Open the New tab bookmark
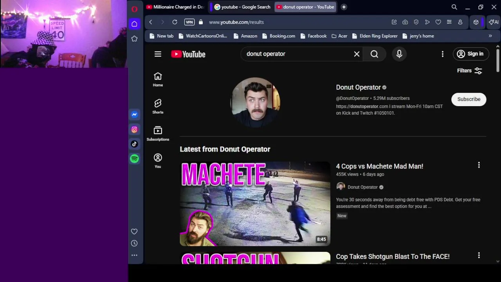Viewport: 501px width, 282px height. [x=162, y=36]
